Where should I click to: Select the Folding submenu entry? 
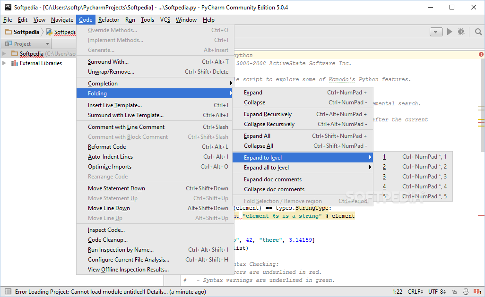pyautogui.click(x=155, y=93)
